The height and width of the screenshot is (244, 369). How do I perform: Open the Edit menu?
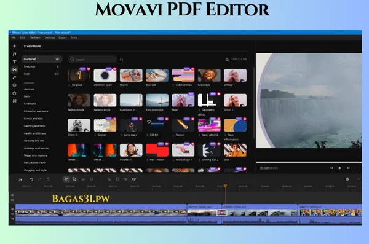point(22,37)
